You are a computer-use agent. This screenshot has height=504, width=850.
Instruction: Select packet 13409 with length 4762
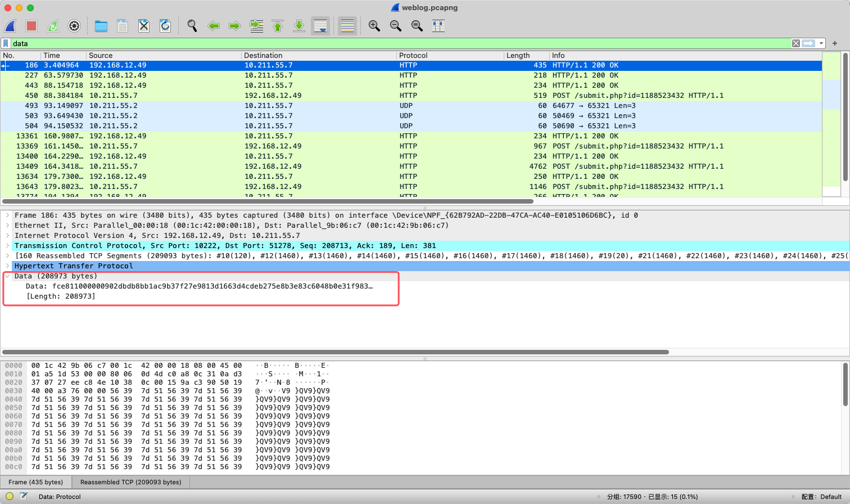point(411,166)
